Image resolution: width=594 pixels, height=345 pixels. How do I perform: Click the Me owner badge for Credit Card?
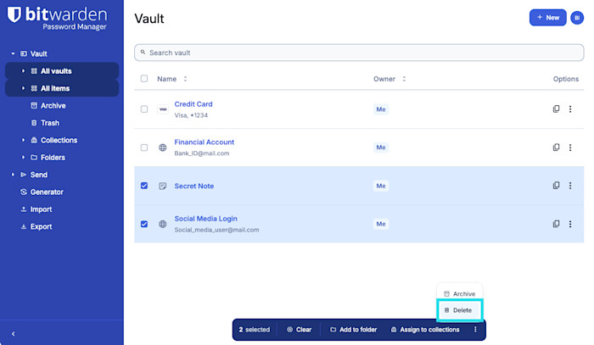(381, 109)
